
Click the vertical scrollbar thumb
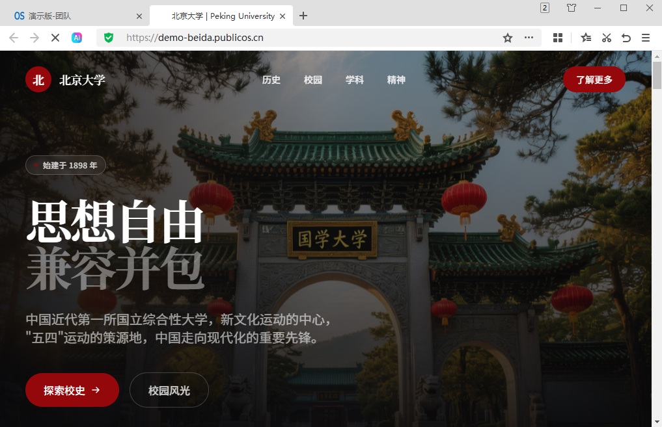point(657,75)
